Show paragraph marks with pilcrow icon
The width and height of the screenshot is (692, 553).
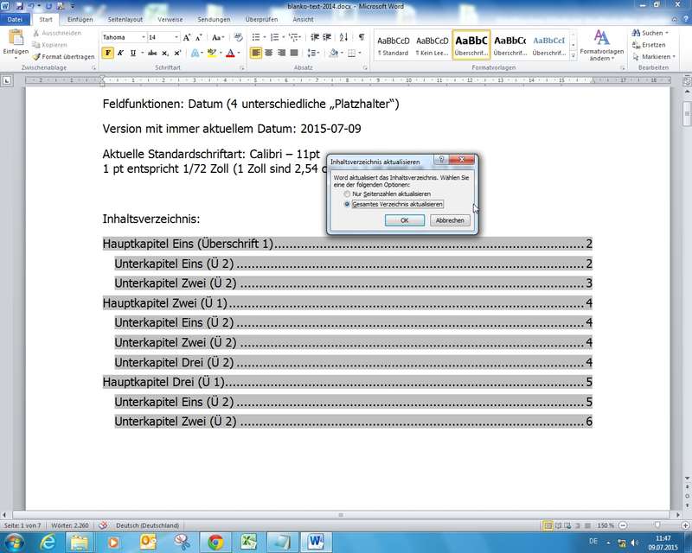(x=362, y=37)
